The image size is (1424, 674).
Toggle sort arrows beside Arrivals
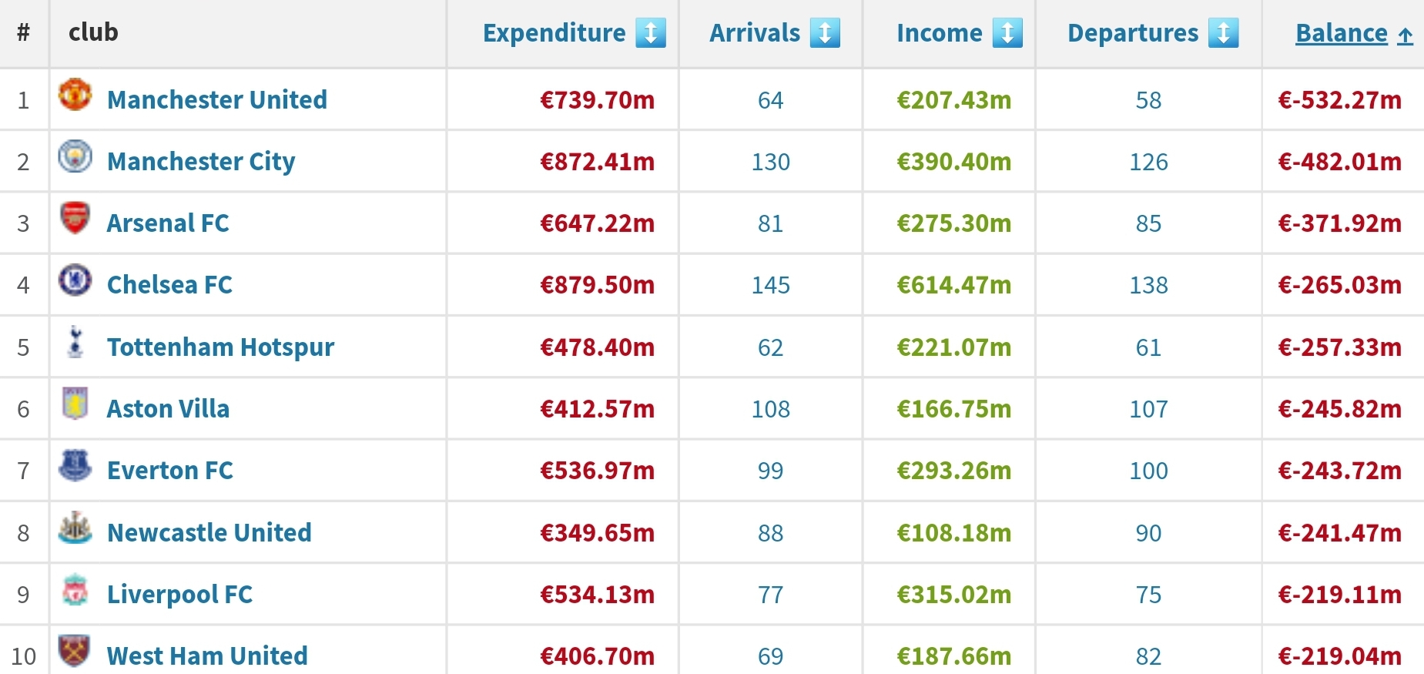(825, 33)
